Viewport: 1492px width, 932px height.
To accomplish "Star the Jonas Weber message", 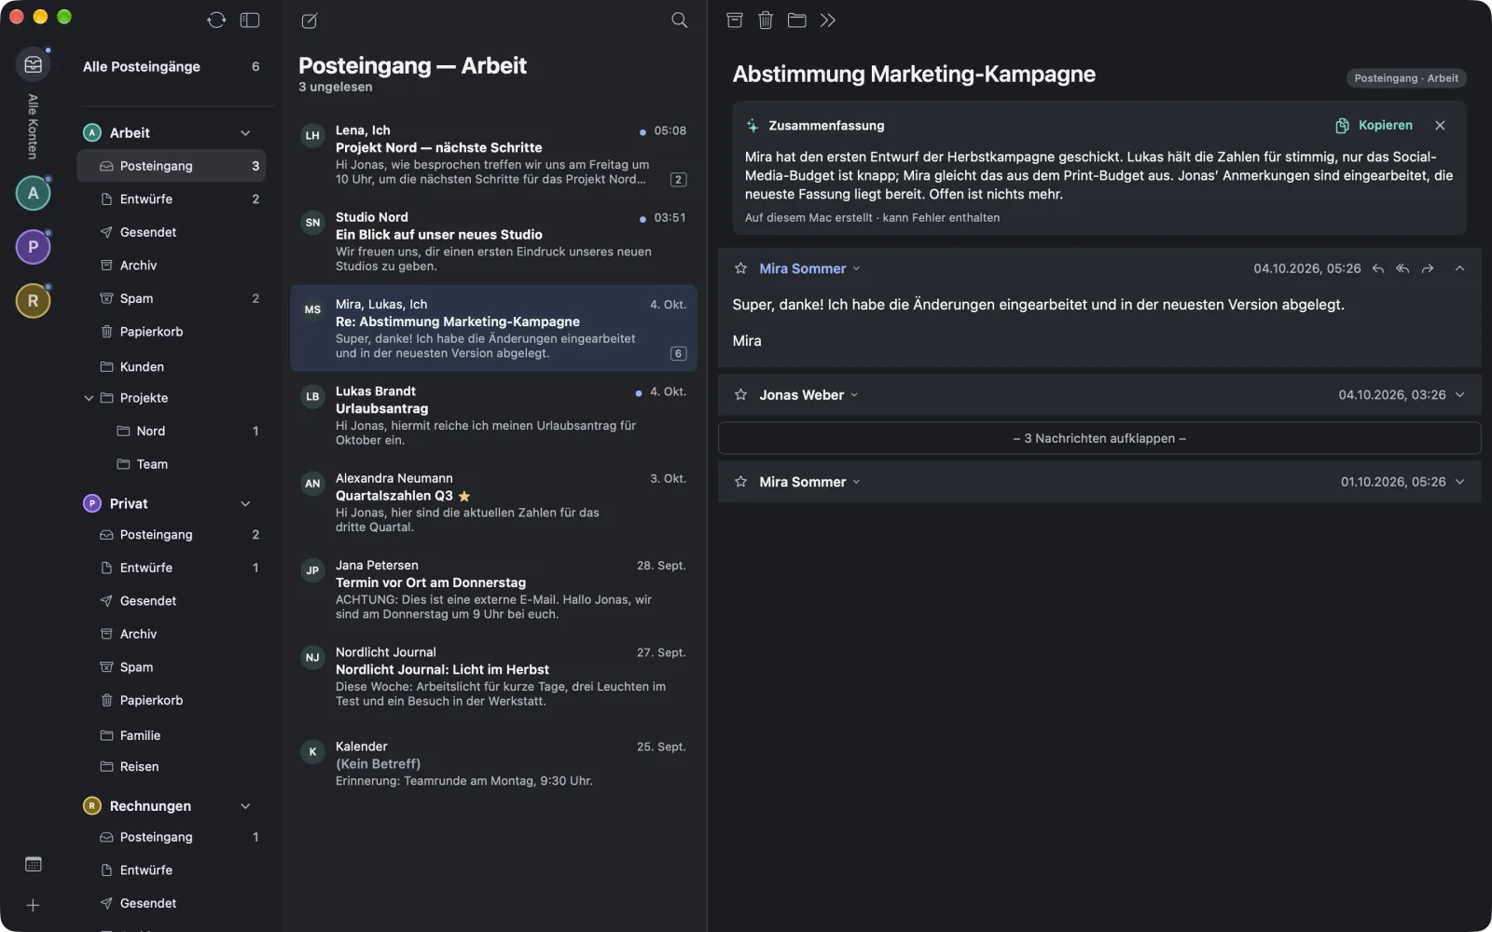I will tap(740, 395).
